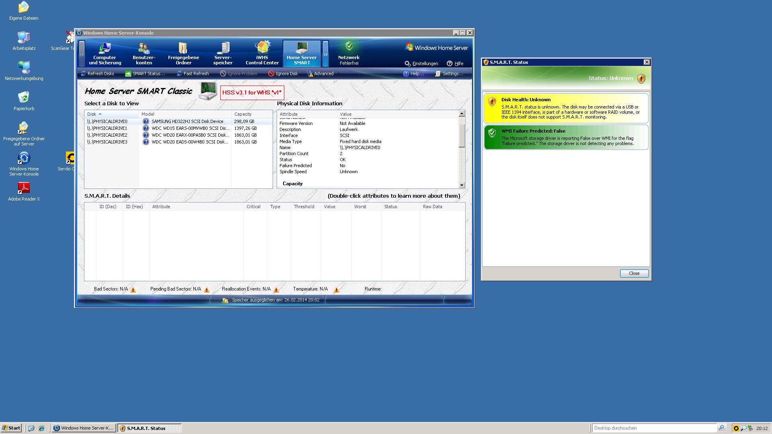Click Netzwerk Fehlerfrei status shield
This screenshot has height=434, width=772.
[x=349, y=46]
